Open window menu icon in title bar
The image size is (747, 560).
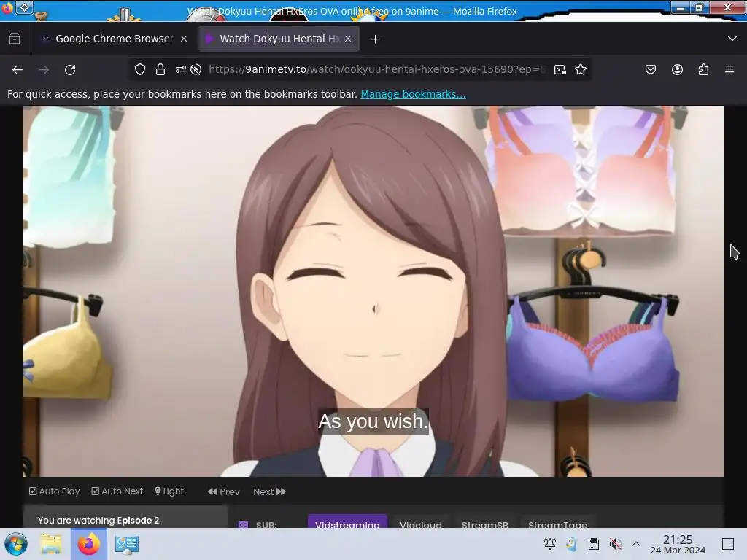click(24, 7)
